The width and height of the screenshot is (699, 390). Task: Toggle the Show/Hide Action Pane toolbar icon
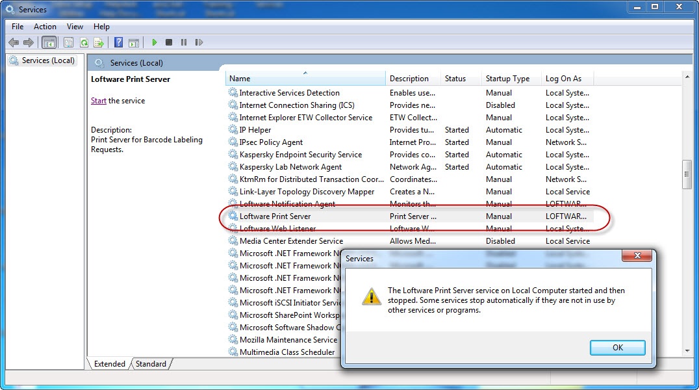click(134, 42)
